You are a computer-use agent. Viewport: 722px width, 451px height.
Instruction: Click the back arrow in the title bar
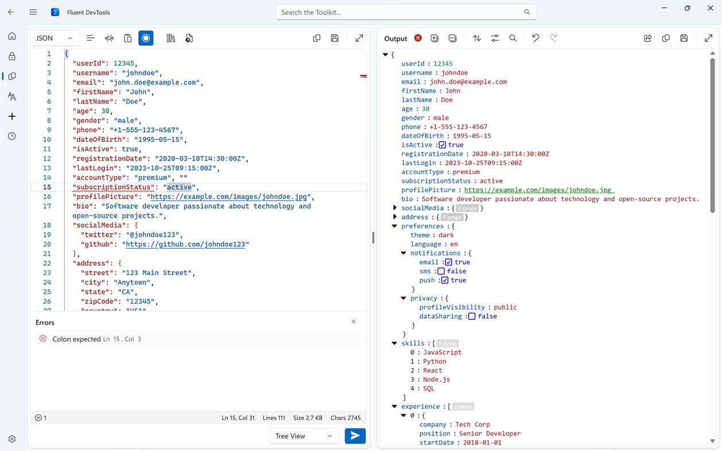[11, 12]
